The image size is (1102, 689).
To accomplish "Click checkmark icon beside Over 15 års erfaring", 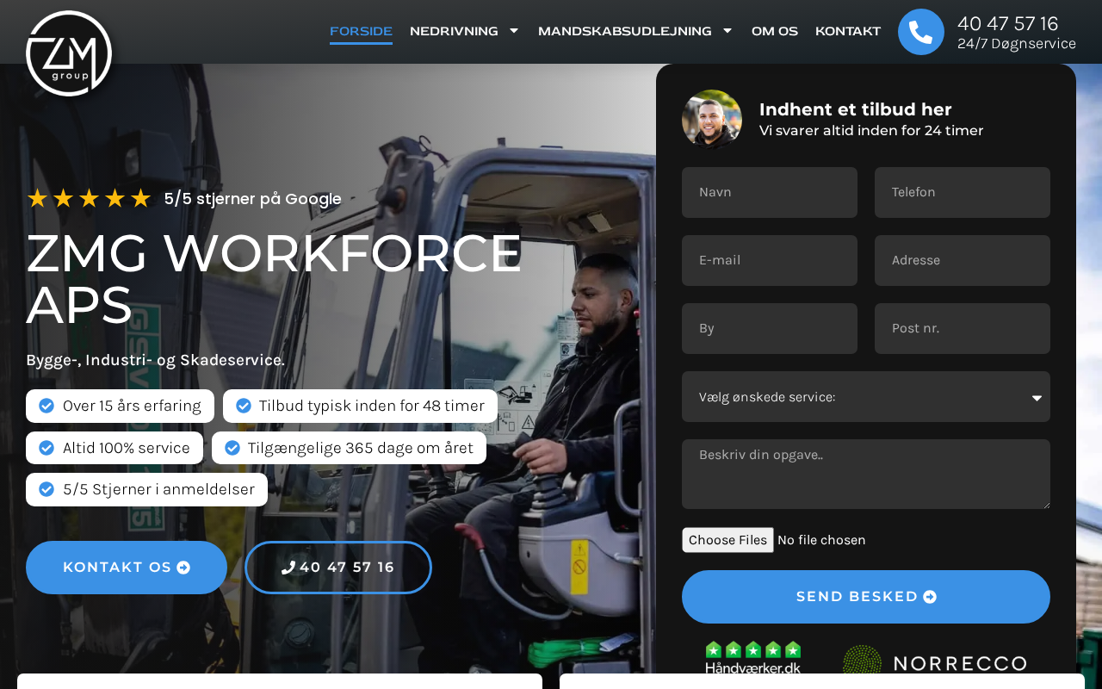I will point(46,406).
